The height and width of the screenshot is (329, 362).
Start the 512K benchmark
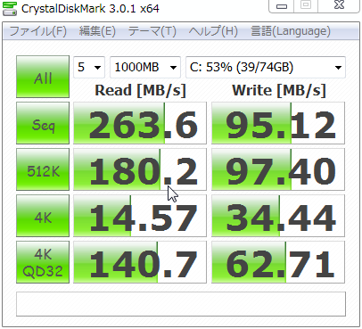[x=43, y=169]
